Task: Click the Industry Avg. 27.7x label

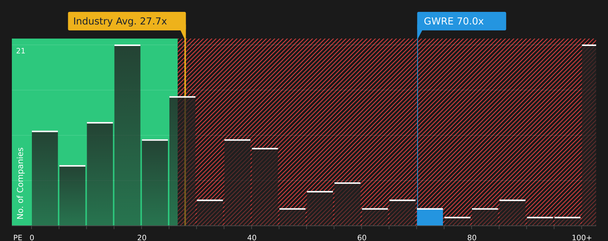Action: (x=127, y=21)
